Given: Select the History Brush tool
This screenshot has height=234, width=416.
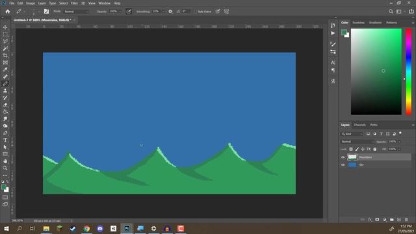Looking at the screenshot, I should pos(5,97).
